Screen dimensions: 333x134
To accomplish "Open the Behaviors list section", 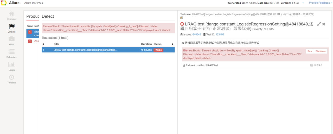I will [x=11, y=54].
